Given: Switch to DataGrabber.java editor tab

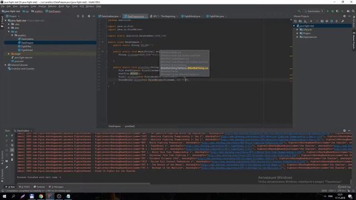Looking at the screenshot, I should tap(110, 16).
